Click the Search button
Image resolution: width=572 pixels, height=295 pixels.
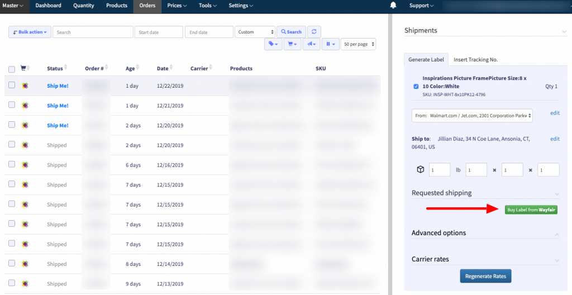[291, 32]
